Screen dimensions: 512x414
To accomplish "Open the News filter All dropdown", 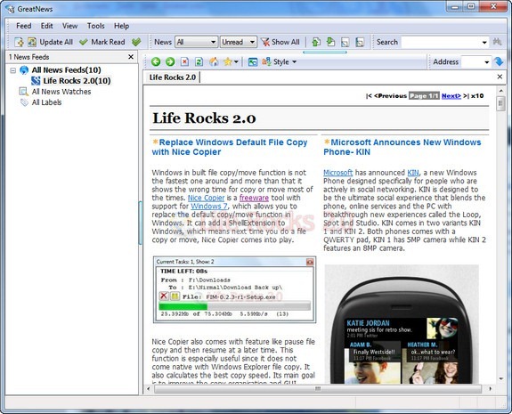I will (196, 42).
